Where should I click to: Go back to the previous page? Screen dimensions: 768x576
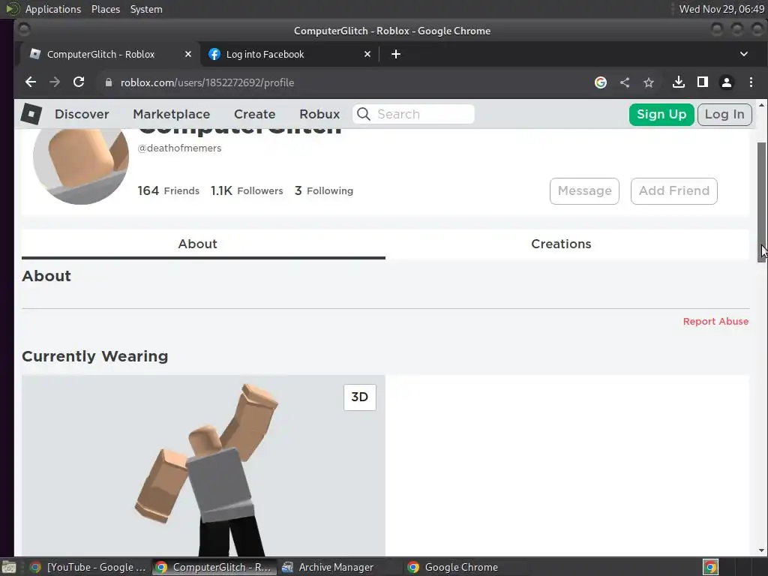[x=30, y=82]
